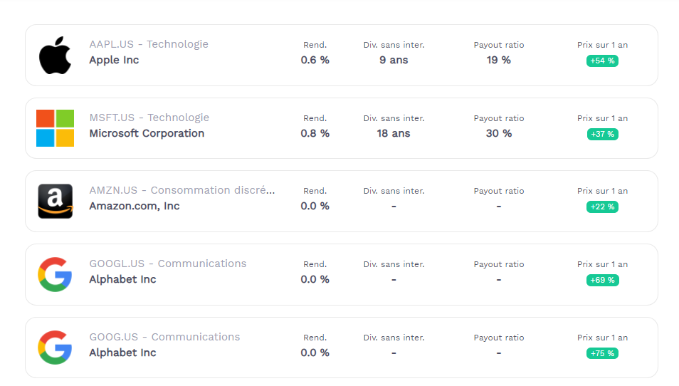Click the Google logo for GOOGL.US
Viewport: 679px width, 386px height.
click(x=55, y=274)
